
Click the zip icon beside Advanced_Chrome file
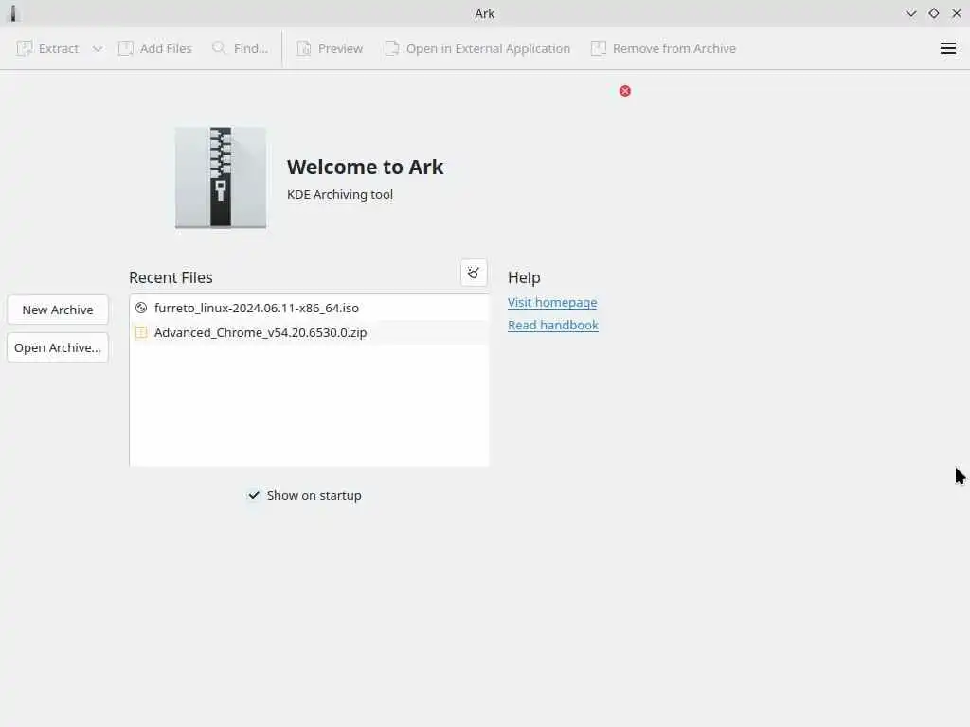tap(141, 332)
